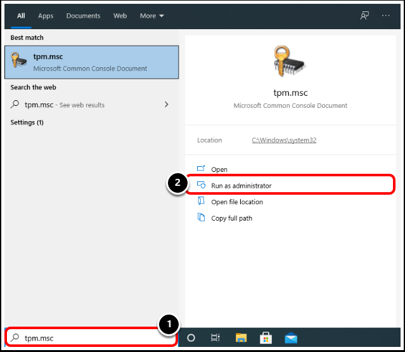The width and height of the screenshot is (405, 352).
Task: Click Microsoft Common Console Document preview subtitle
Action: tap(290, 105)
